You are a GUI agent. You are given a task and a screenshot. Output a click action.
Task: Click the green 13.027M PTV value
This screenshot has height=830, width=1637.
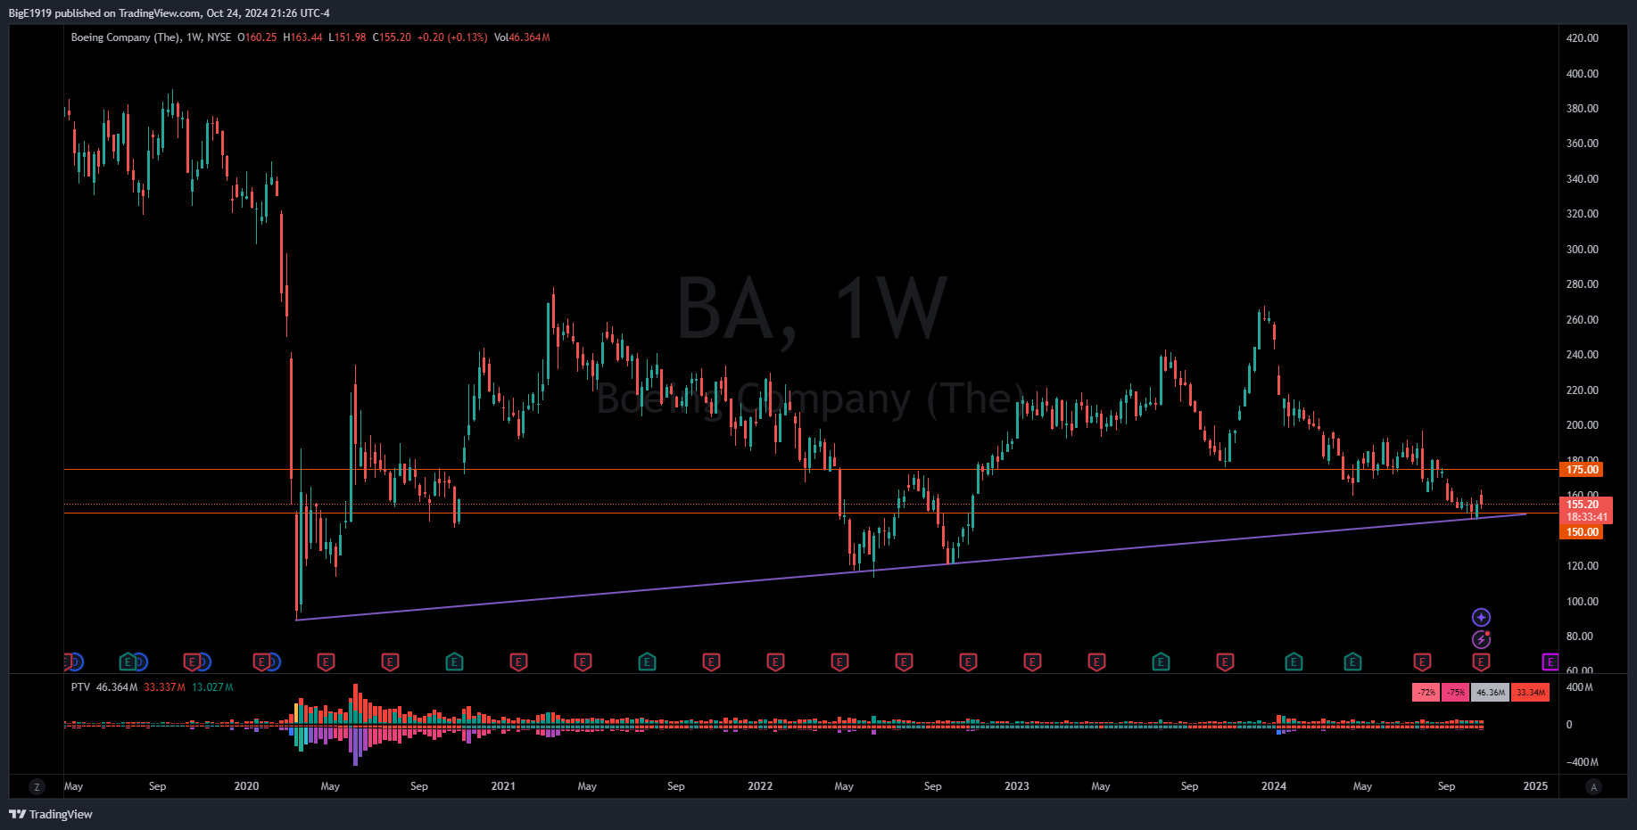click(212, 687)
